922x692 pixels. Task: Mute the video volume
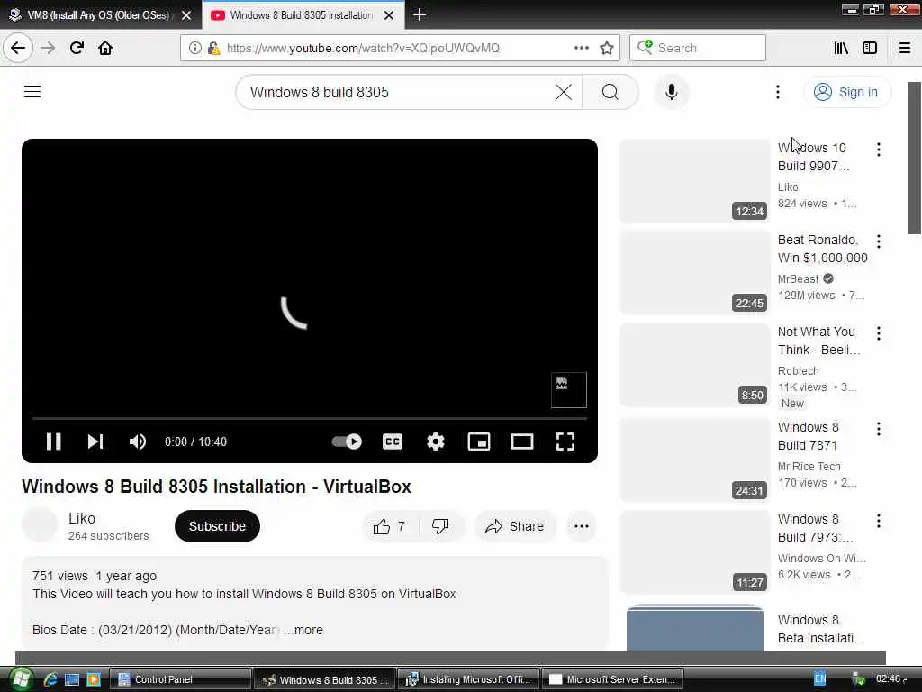(137, 442)
